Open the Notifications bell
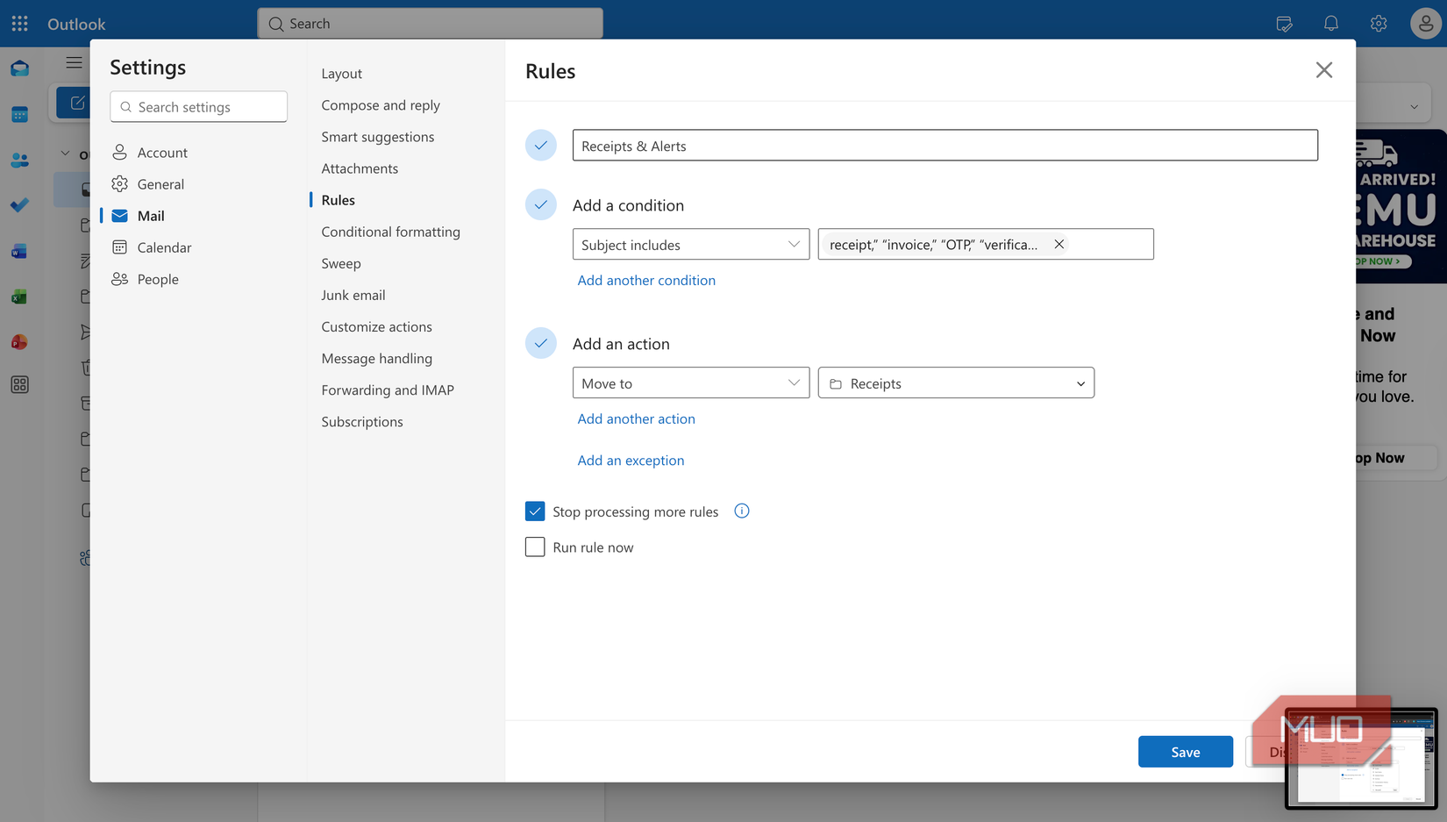 1330,23
